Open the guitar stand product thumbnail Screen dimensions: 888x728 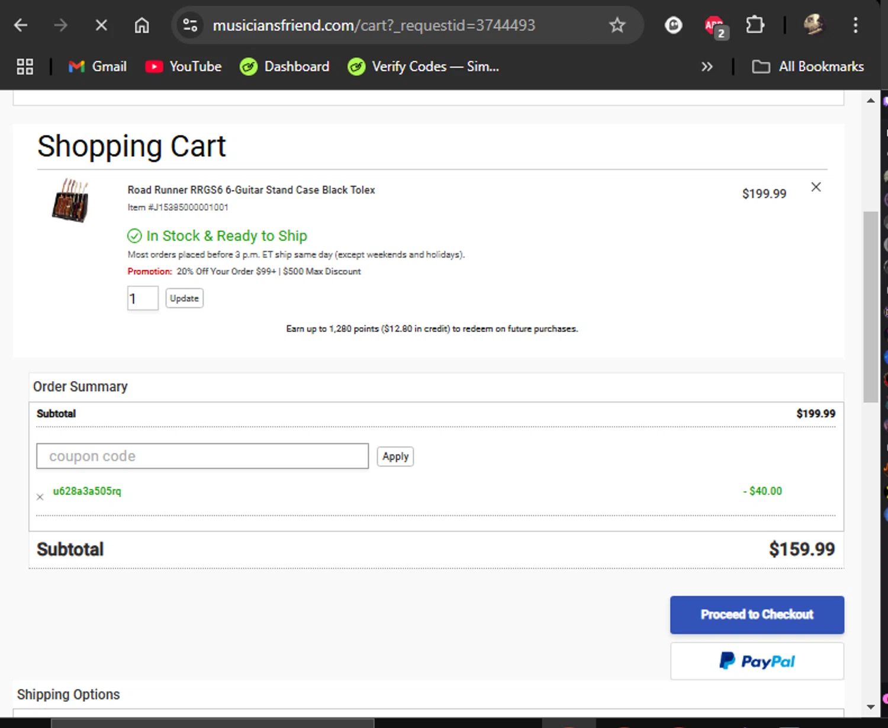[70, 200]
